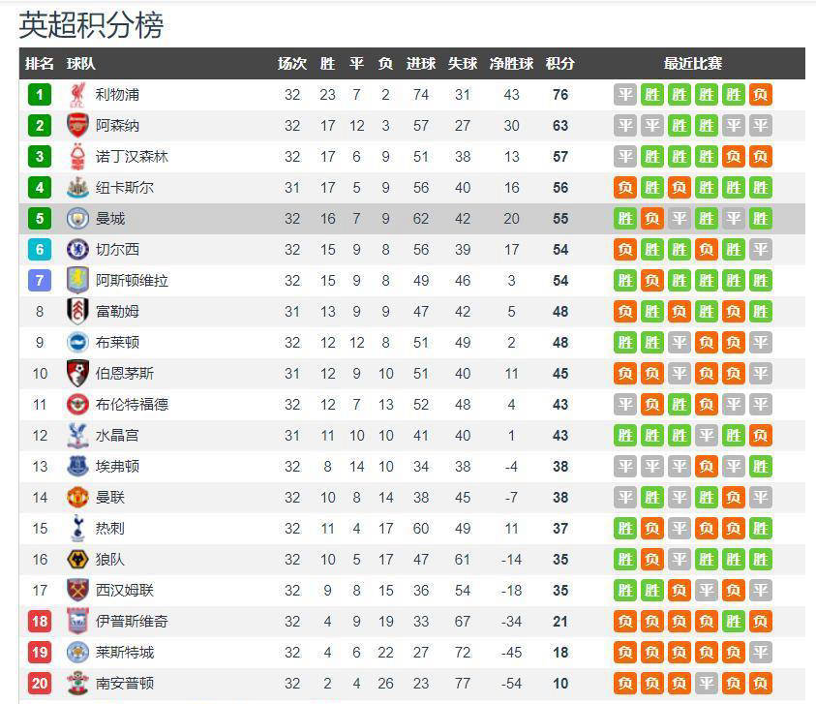Click the green rank 1 badge
This screenshot has height=704, width=816.
point(40,95)
